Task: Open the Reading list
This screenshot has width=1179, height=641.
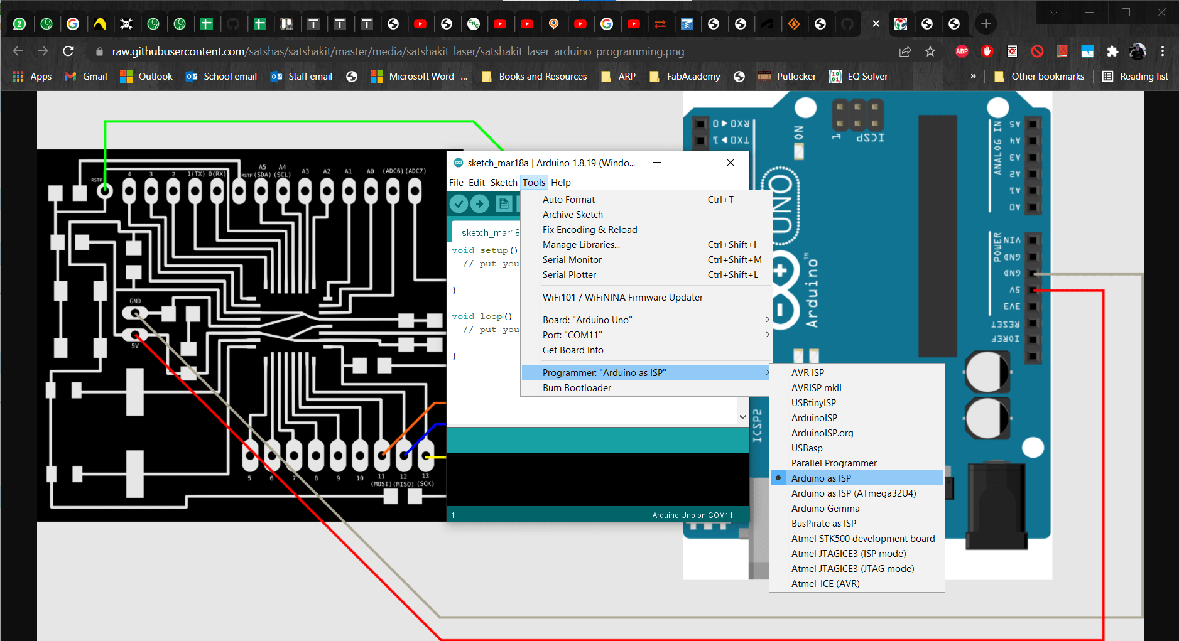Action: (x=1134, y=76)
